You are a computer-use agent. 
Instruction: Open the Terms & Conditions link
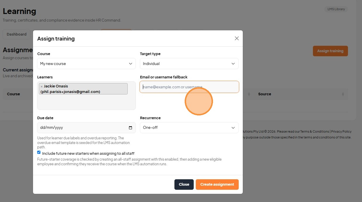(315, 131)
